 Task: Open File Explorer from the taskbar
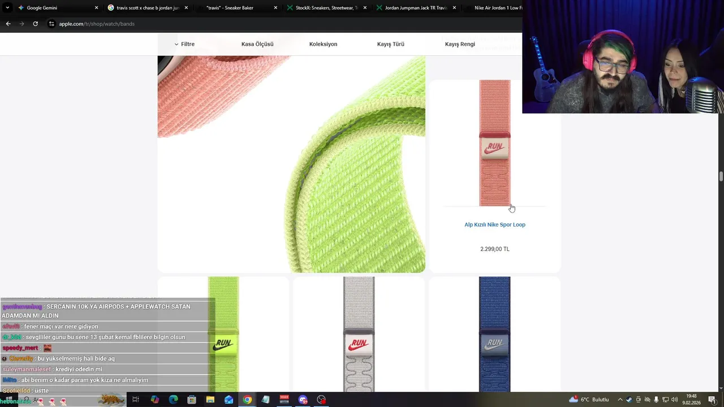point(210,400)
